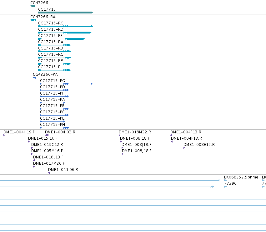This screenshot has width=266, height=232.
Task: Click the CG43266-PA protein arrow glyph
Action: coord(34,78)
